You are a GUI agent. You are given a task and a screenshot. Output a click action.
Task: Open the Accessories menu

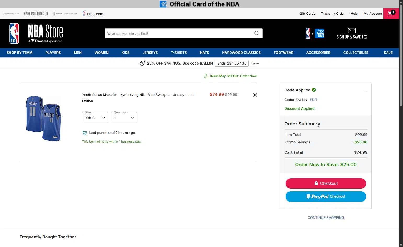pyautogui.click(x=318, y=53)
